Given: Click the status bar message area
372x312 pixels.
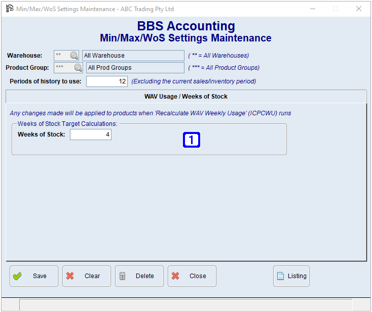Looking at the screenshot, I should (x=185, y=304).
